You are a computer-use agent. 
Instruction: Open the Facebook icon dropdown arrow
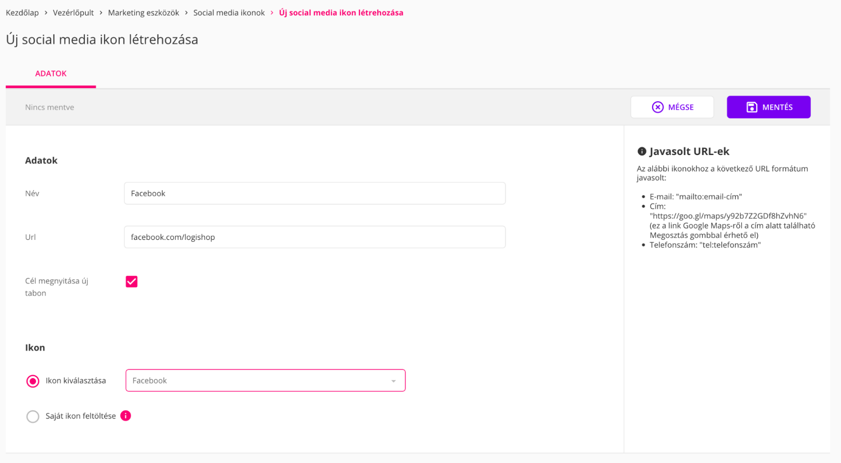(393, 381)
